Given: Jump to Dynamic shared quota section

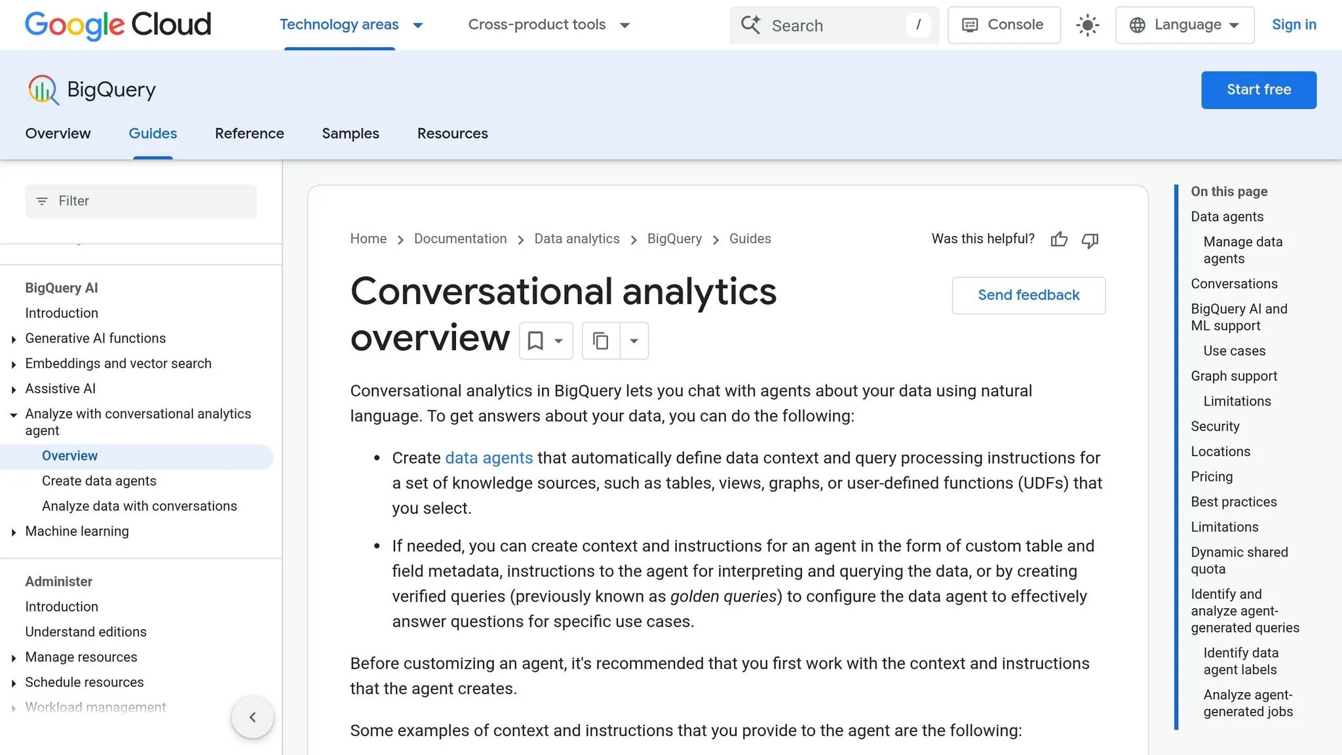Looking at the screenshot, I should click(1239, 560).
